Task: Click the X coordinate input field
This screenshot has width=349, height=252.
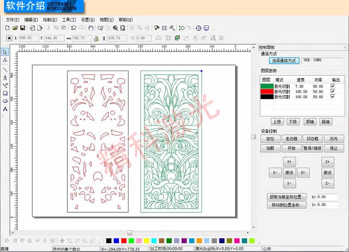Action: coord(29,38)
